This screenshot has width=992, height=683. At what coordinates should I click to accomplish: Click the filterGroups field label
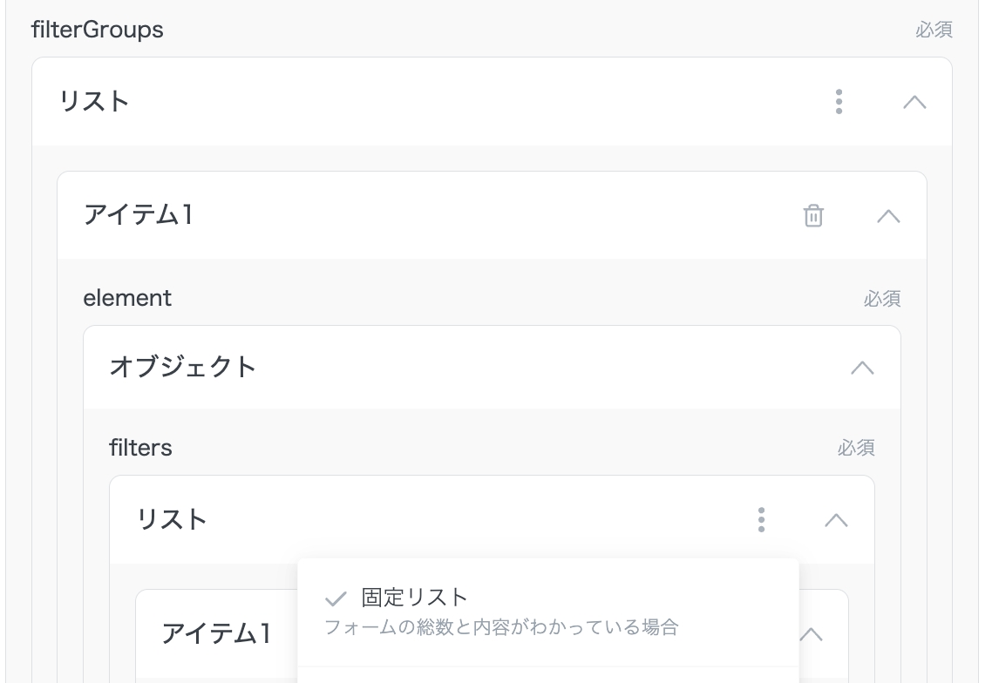tap(97, 30)
